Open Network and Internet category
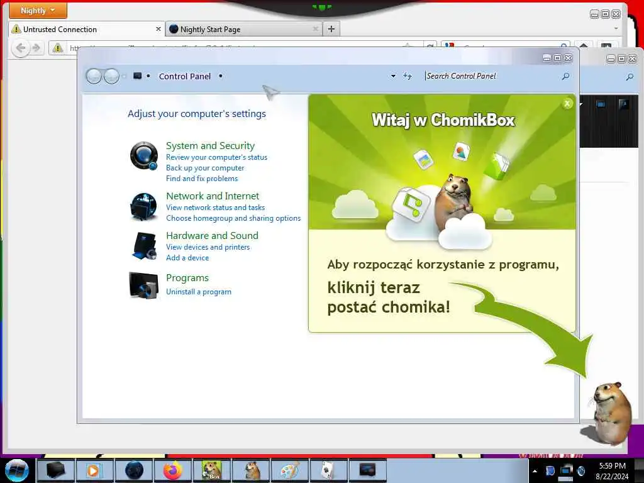The height and width of the screenshot is (483, 644). [x=213, y=196]
